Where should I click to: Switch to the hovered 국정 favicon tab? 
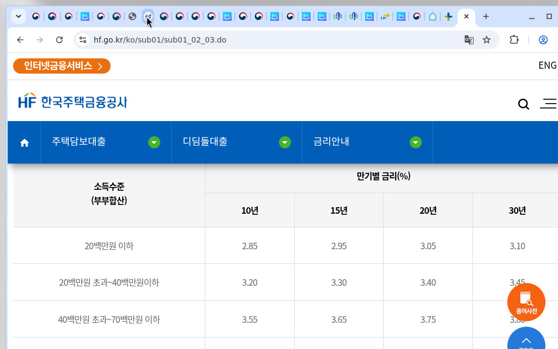(148, 16)
